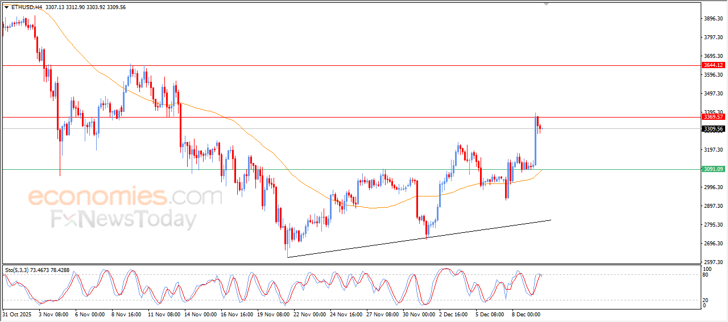Click the high value 3312.90 in header
Screen dimensions: 728x322
pos(75,7)
